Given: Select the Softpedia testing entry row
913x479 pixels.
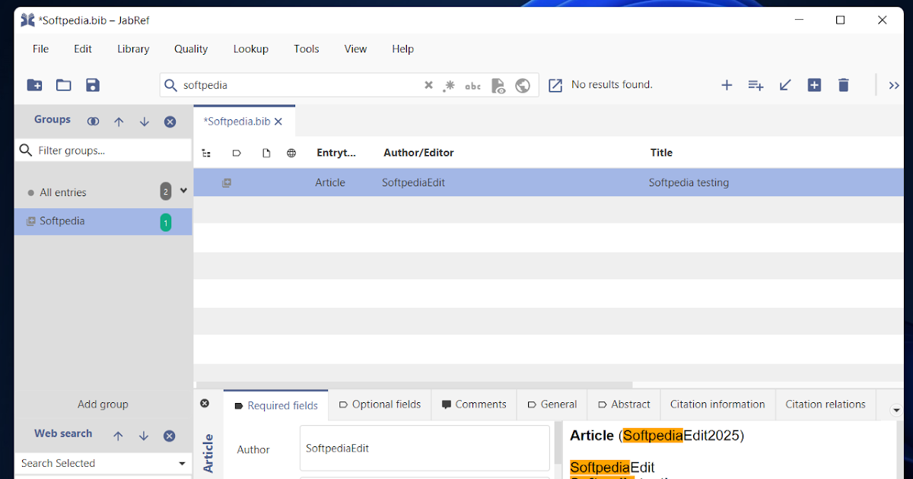Looking at the screenshot, I should tap(549, 182).
